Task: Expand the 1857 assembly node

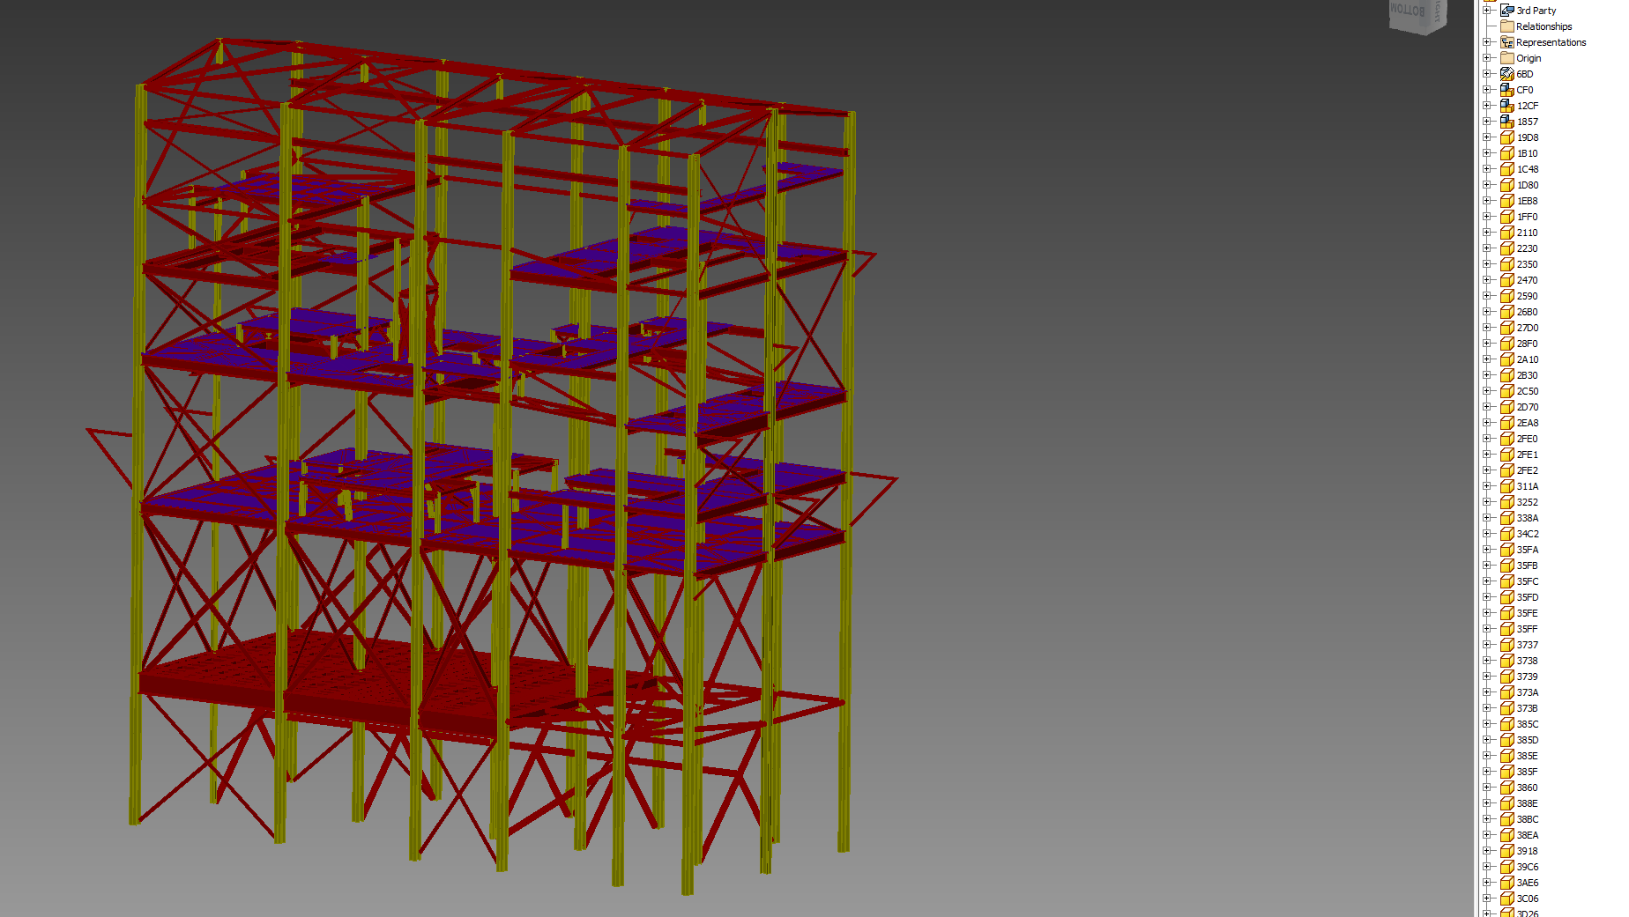Action: (1488, 121)
